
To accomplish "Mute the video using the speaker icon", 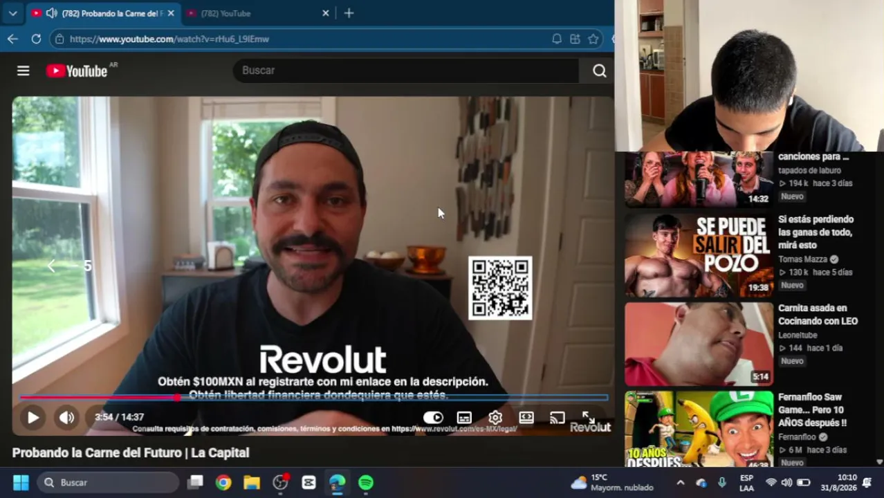I will (66, 417).
